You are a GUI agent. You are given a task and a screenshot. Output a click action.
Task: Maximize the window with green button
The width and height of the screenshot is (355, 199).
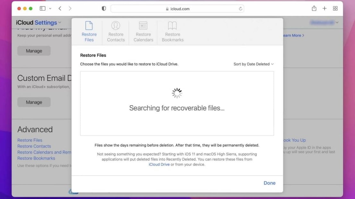(30, 9)
